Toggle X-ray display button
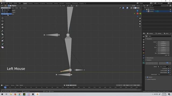The image size is (172, 96). click(131, 8)
